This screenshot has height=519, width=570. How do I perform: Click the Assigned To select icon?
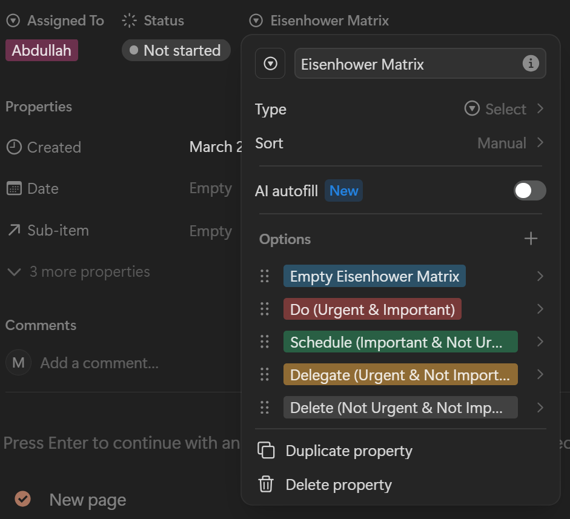13,21
